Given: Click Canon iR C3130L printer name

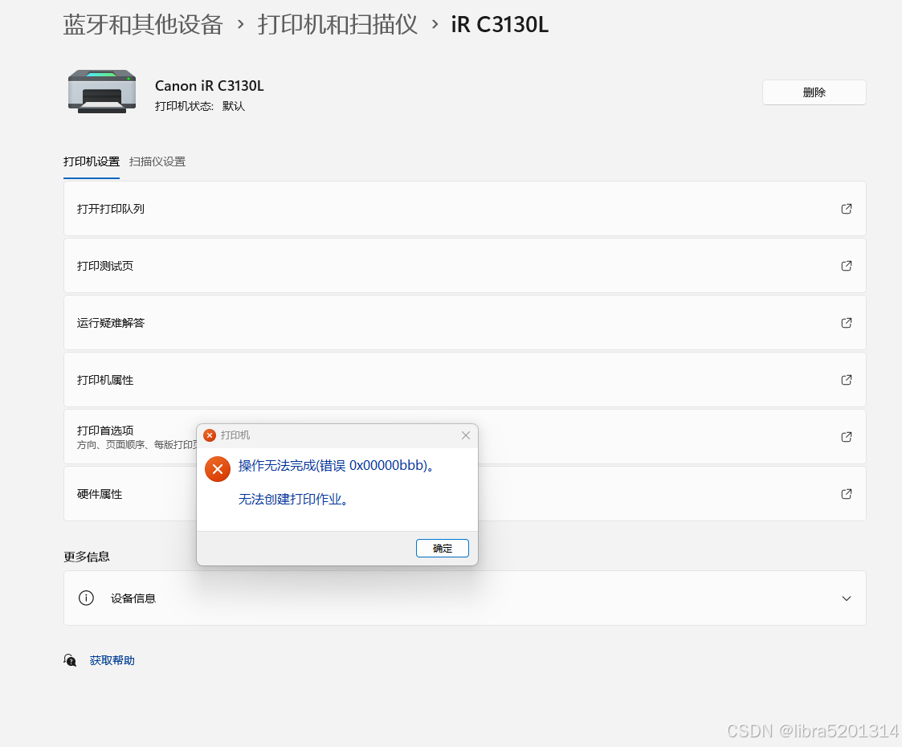Looking at the screenshot, I should point(210,86).
